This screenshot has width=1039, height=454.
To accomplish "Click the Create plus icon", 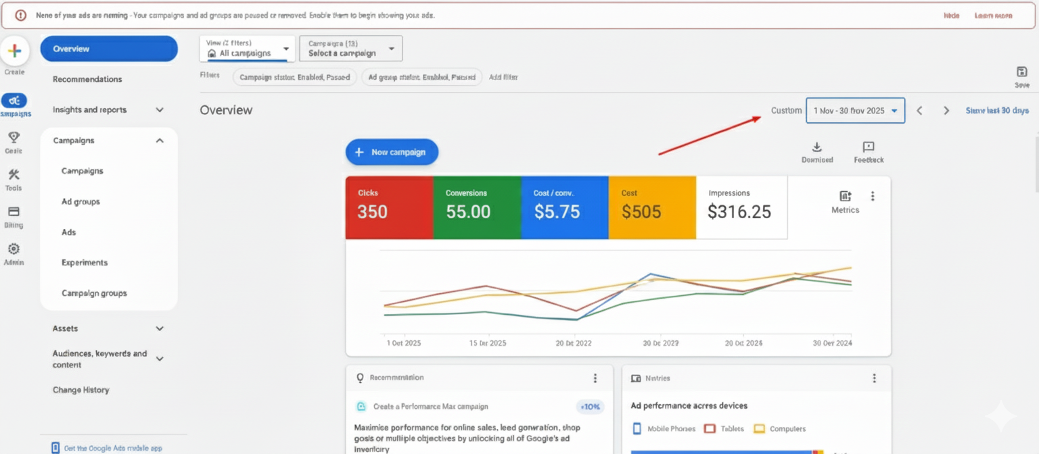I will (14, 52).
